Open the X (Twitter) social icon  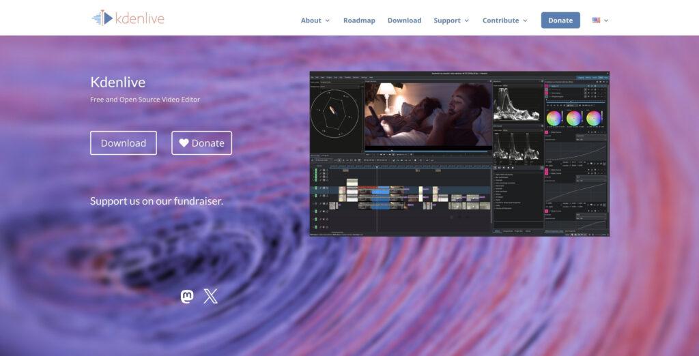click(x=211, y=296)
